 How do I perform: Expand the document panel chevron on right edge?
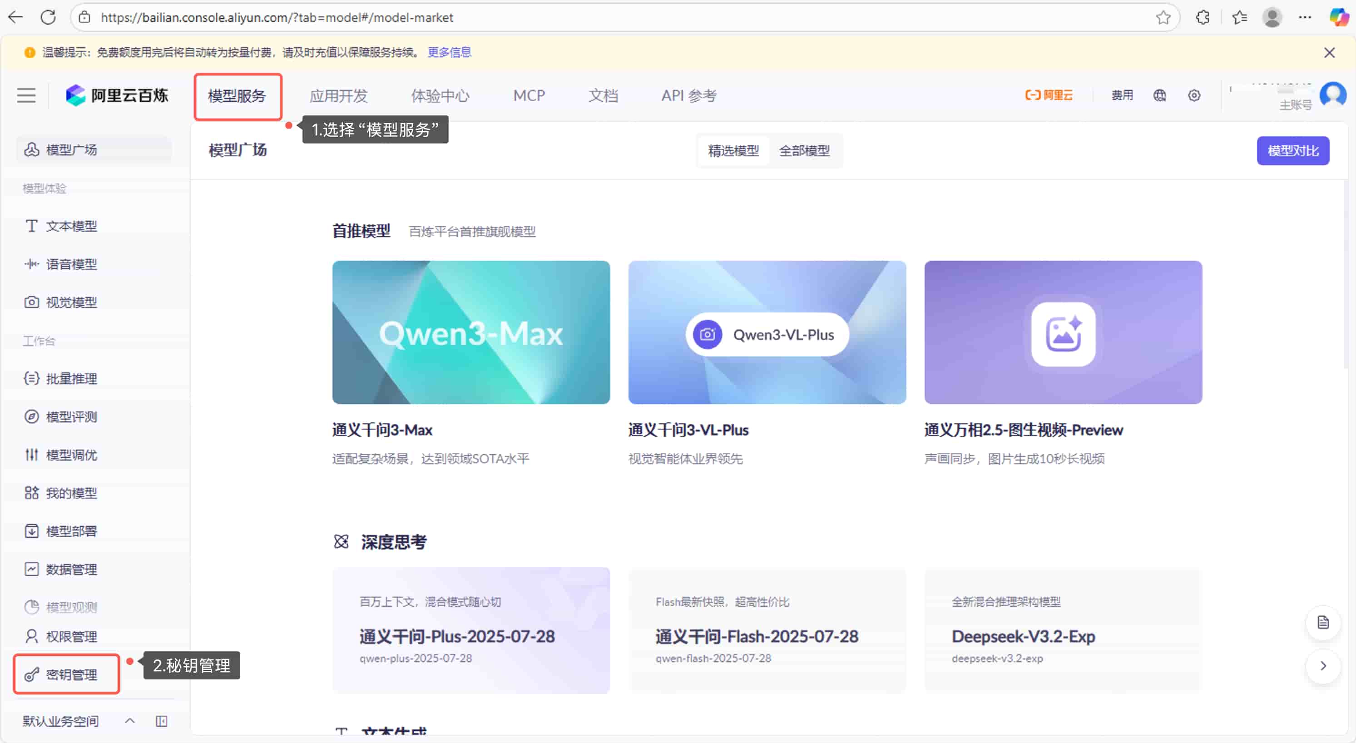pyautogui.click(x=1324, y=666)
